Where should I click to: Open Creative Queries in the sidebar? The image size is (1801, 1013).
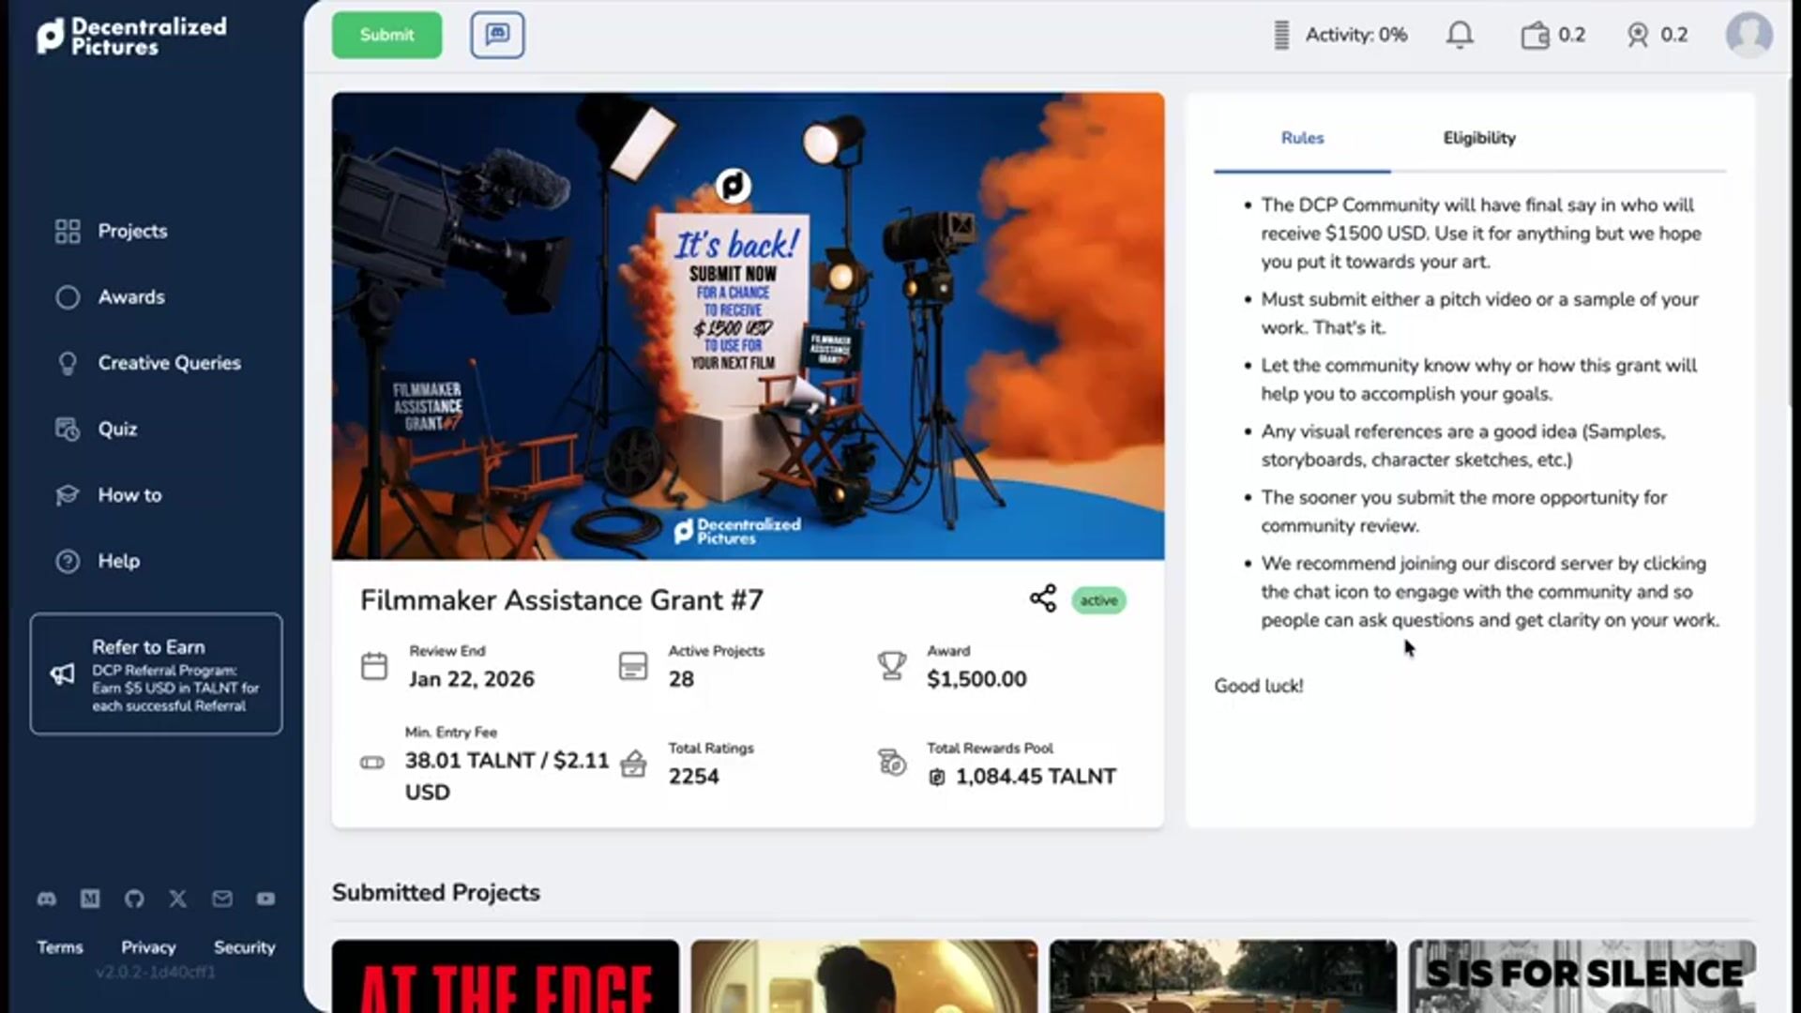point(169,363)
